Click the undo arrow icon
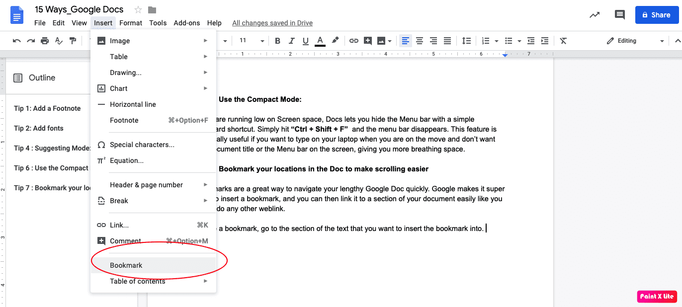Screen dimensions: 682x307 pos(17,41)
